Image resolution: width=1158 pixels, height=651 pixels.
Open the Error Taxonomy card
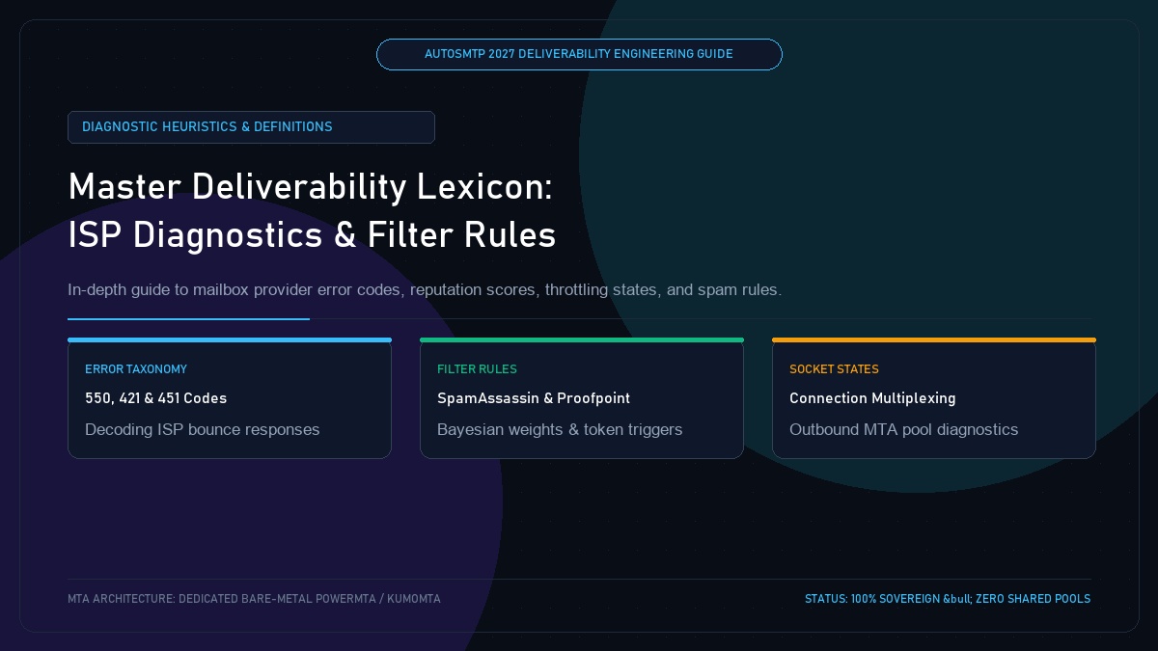click(x=230, y=398)
